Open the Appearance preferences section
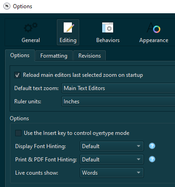 tap(153, 32)
